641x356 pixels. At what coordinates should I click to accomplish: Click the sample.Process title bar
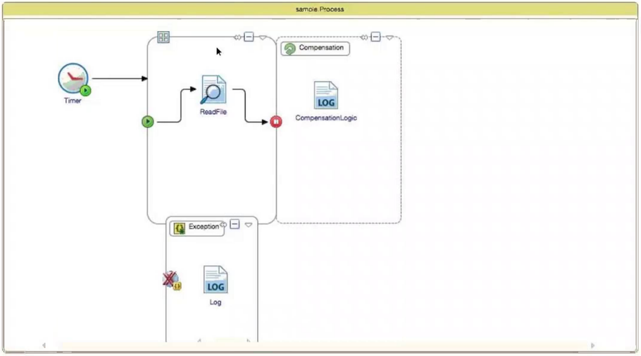click(x=320, y=9)
